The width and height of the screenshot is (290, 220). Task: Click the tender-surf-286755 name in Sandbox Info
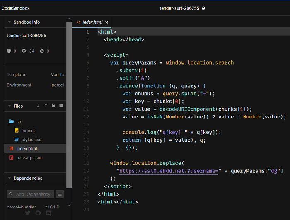(x=27, y=36)
